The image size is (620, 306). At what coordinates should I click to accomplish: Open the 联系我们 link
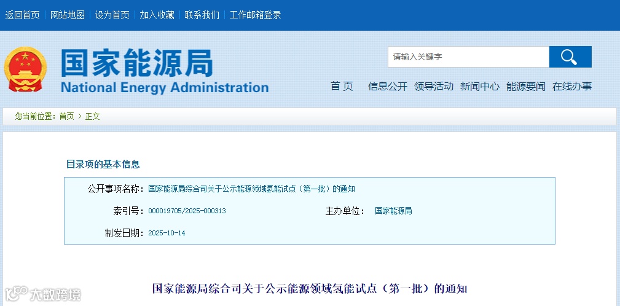[x=202, y=15]
